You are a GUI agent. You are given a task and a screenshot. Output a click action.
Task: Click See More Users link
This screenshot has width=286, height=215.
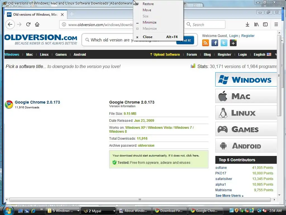coord(230,196)
